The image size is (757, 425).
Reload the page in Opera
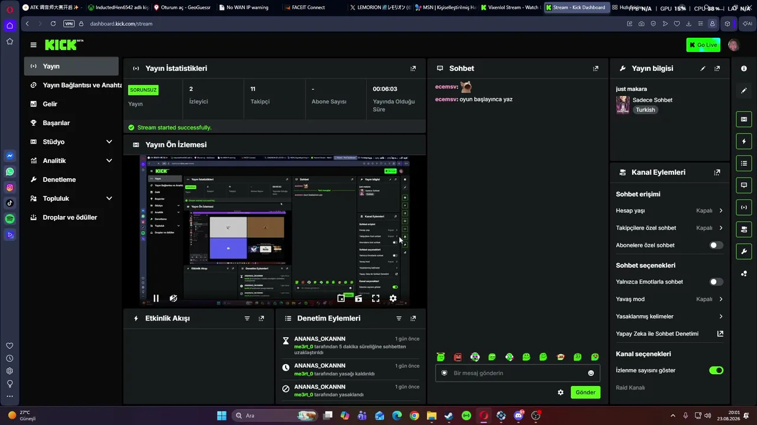(53, 24)
